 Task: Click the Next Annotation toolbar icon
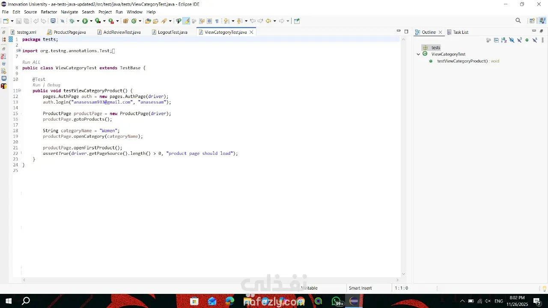[x=226, y=21]
